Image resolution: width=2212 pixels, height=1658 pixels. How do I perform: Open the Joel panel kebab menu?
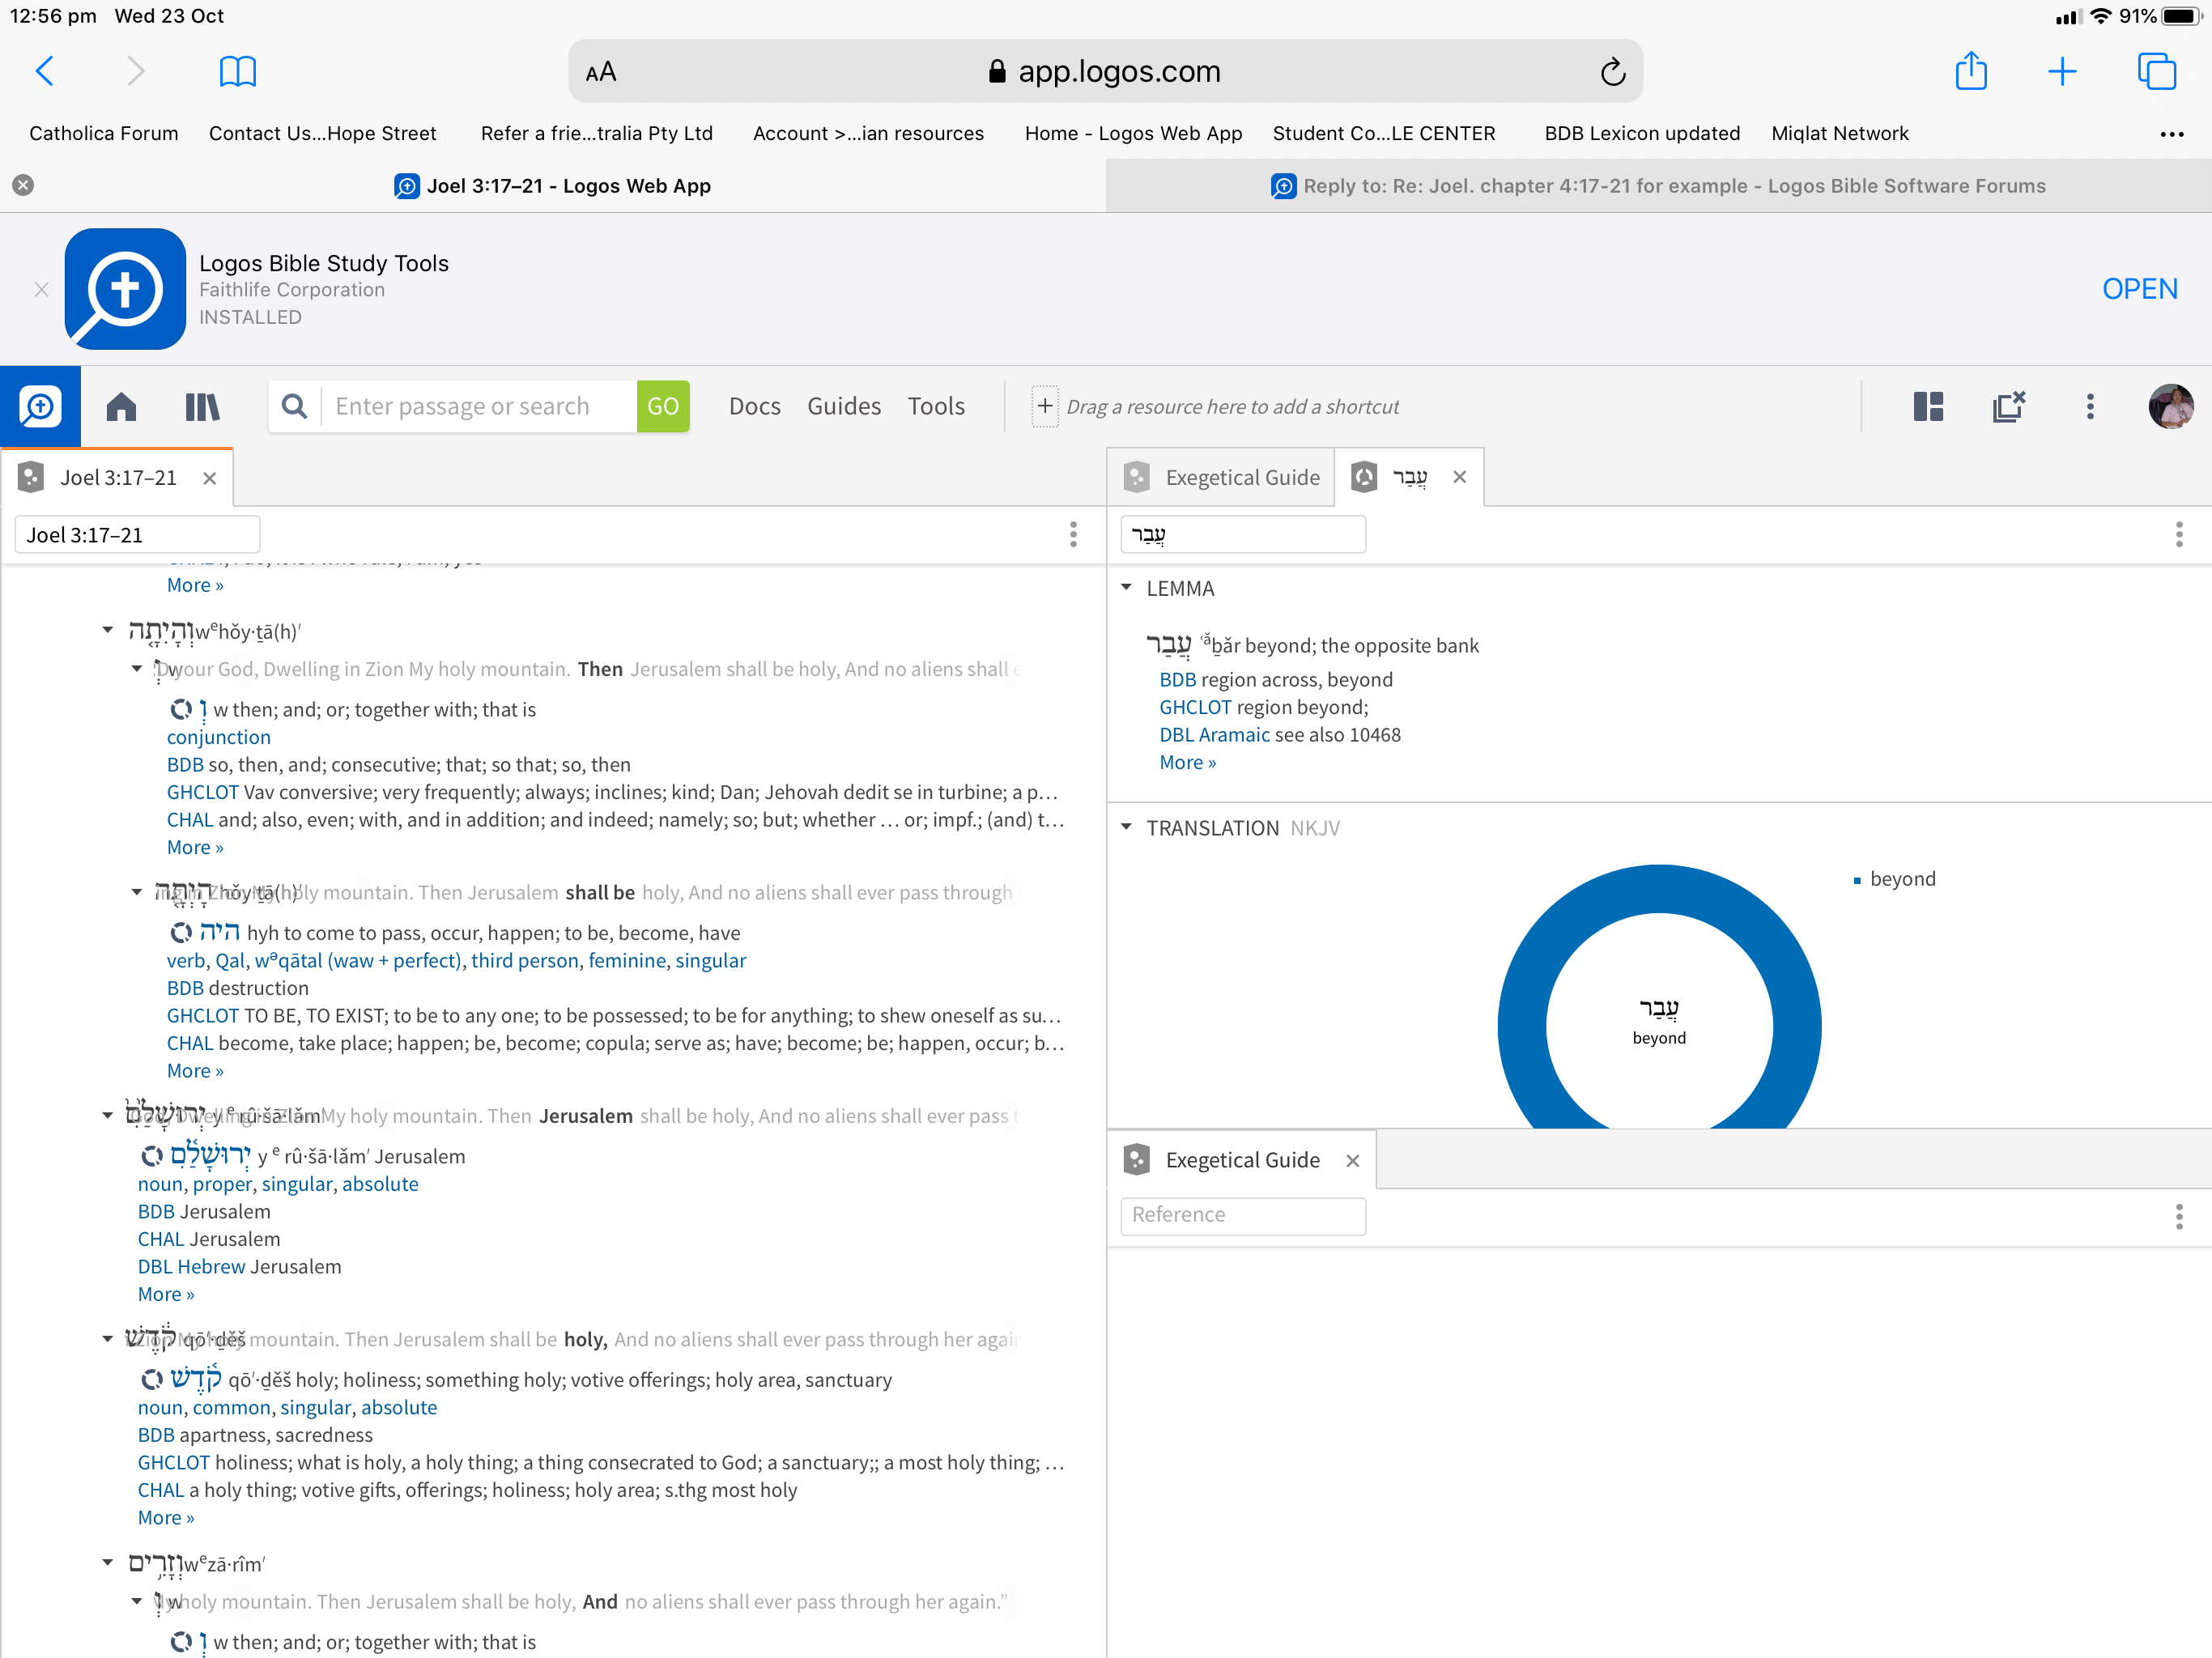point(1073,534)
